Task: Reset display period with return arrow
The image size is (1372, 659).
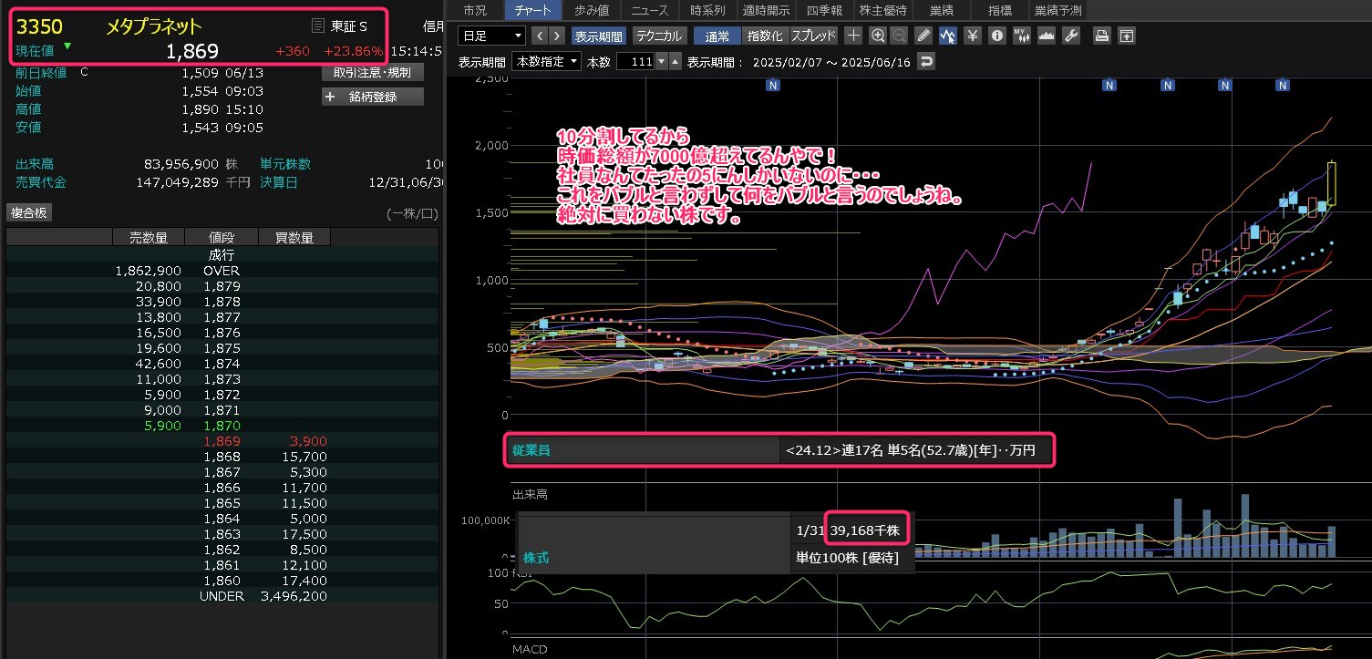Action: (926, 62)
